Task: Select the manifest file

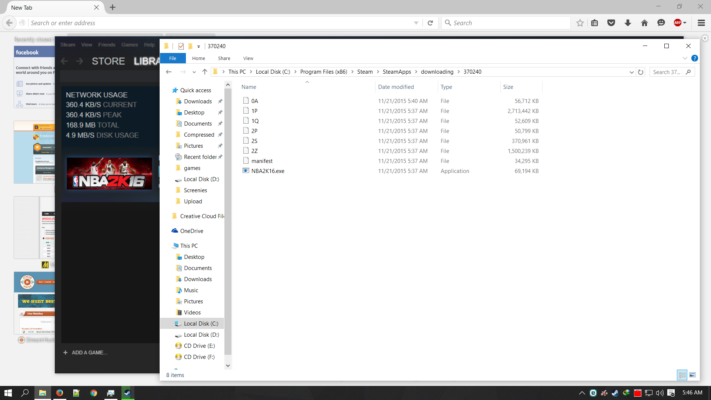Action: tap(262, 161)
